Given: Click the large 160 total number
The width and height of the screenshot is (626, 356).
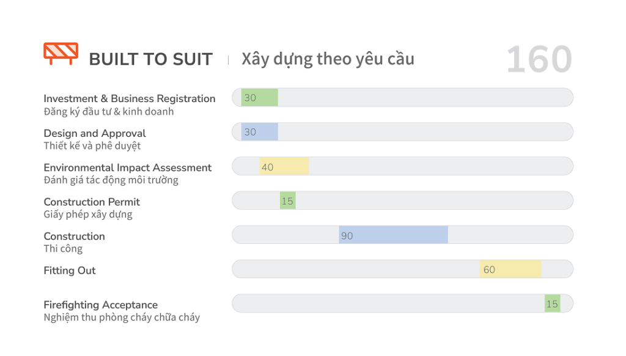Looking at the screenshot, I should click(x=539, y=60).
